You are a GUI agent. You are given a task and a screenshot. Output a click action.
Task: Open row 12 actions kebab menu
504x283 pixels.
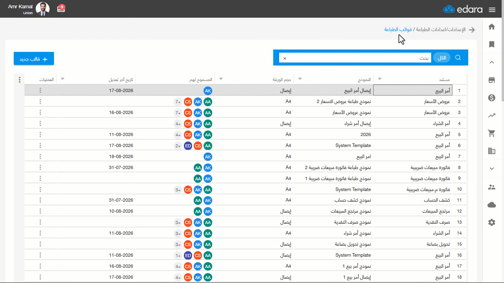coord(40,211)
